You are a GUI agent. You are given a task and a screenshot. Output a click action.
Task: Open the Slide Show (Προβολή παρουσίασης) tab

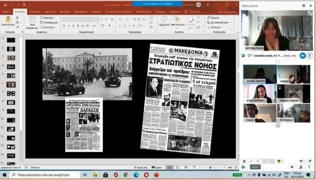pyautogui.click(x=119, y=12)
